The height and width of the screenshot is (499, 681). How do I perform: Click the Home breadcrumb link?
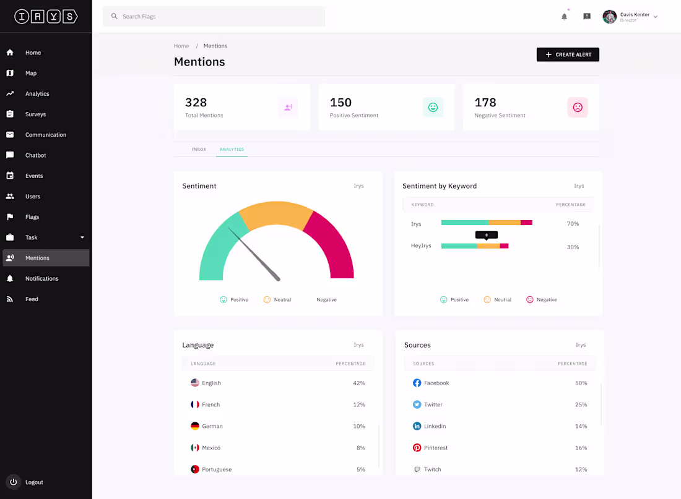point(181,45)
